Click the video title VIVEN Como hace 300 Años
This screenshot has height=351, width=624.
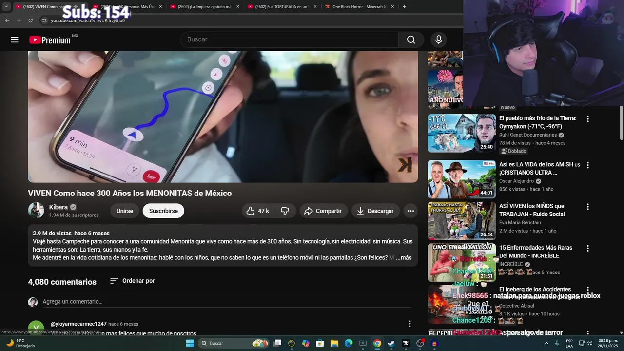[130, 193]
